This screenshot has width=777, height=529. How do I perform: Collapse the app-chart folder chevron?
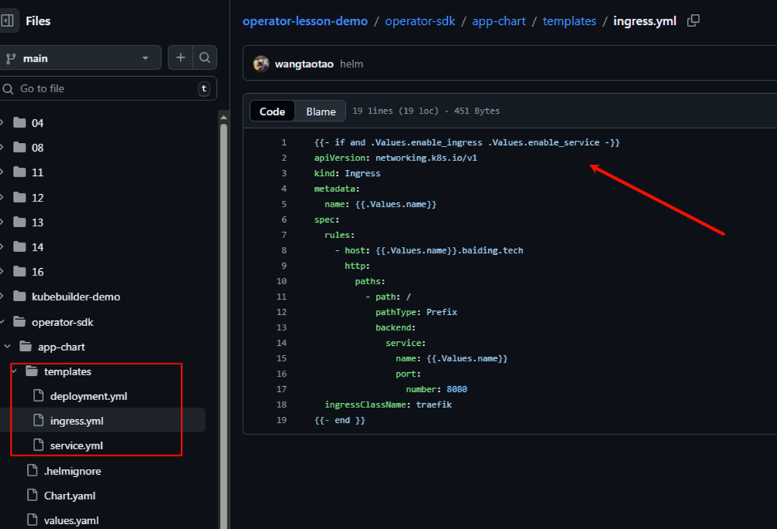click(7, 347)
